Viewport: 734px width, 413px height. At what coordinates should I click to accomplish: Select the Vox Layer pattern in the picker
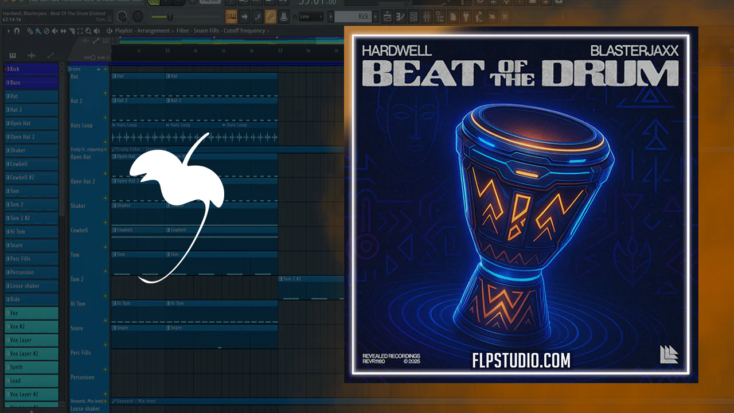click(x=32, y=340)
